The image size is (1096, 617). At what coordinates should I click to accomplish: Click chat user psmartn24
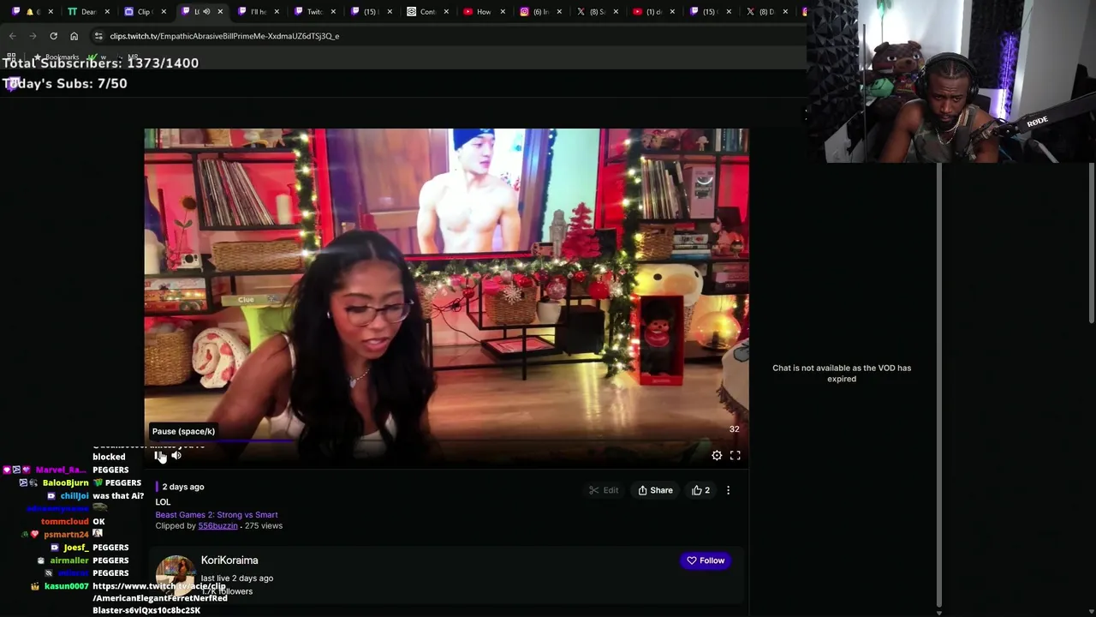click(x=66, y=534)
